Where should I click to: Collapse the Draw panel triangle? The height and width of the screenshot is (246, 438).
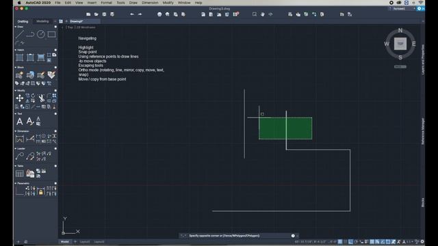[x=16, y=27]
